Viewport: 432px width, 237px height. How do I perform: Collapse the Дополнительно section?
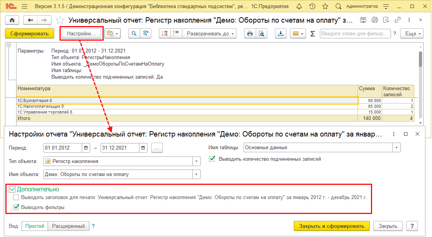(12, 189)
